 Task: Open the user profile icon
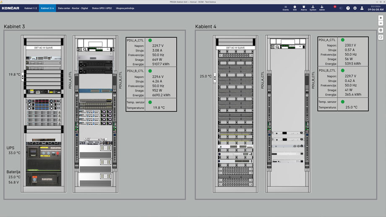(362, 8)
